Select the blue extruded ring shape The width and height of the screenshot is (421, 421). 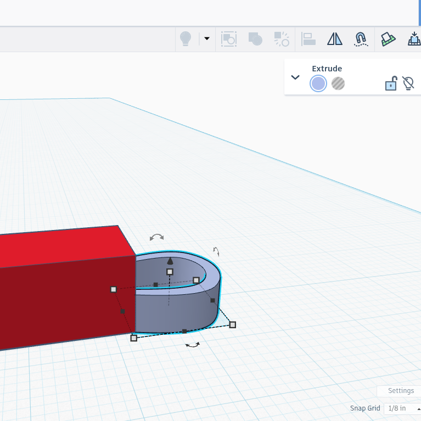177,311
